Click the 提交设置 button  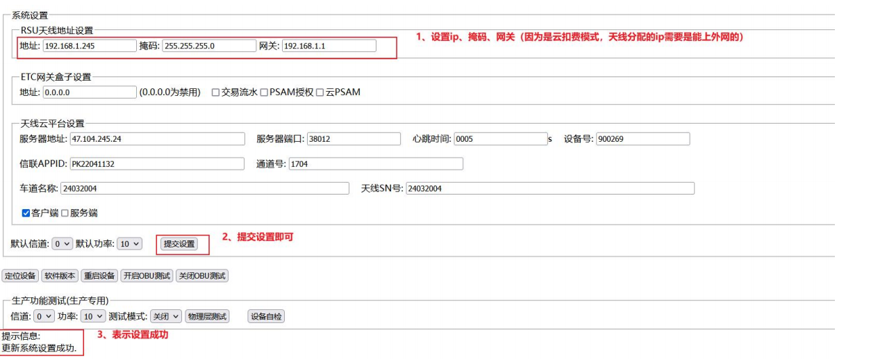click(x=179, y=244)
